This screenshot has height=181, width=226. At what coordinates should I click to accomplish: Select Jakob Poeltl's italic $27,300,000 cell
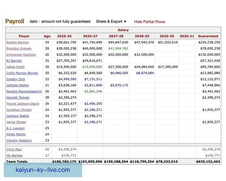click(168, 67)
